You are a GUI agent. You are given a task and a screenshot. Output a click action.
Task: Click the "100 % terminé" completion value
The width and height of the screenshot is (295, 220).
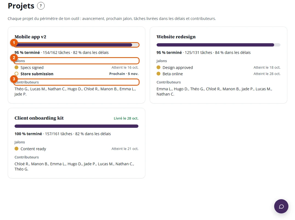tap(28, 134)
